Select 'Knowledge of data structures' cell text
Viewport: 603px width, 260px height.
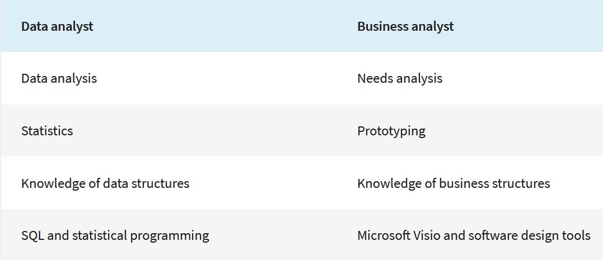[105, 183]
